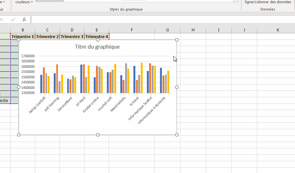Click the formula bar Confirm checkmark icon

(13, 20)
